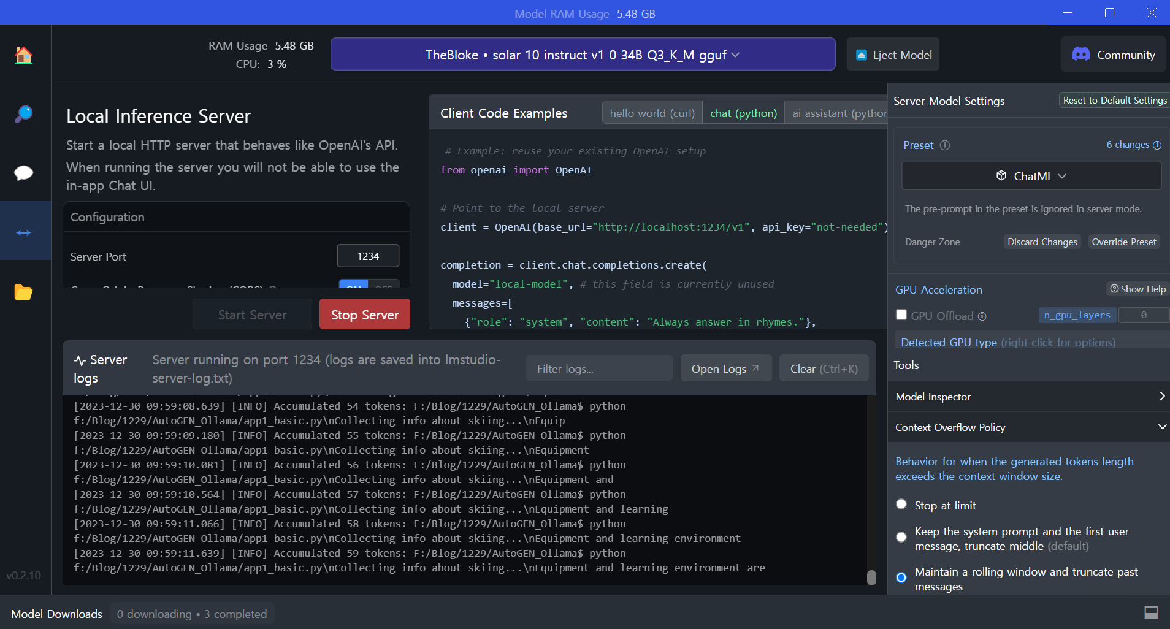Click the v0.2.10 version label

click(x=23, y=576)
